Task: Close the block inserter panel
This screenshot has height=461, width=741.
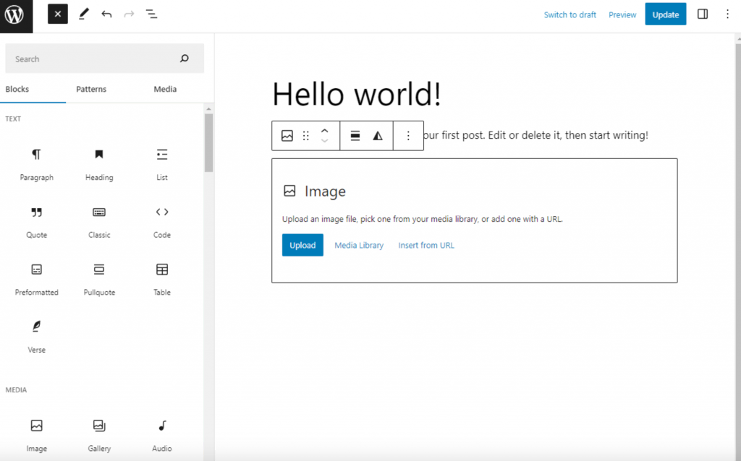Action: [x=58, y=14]
